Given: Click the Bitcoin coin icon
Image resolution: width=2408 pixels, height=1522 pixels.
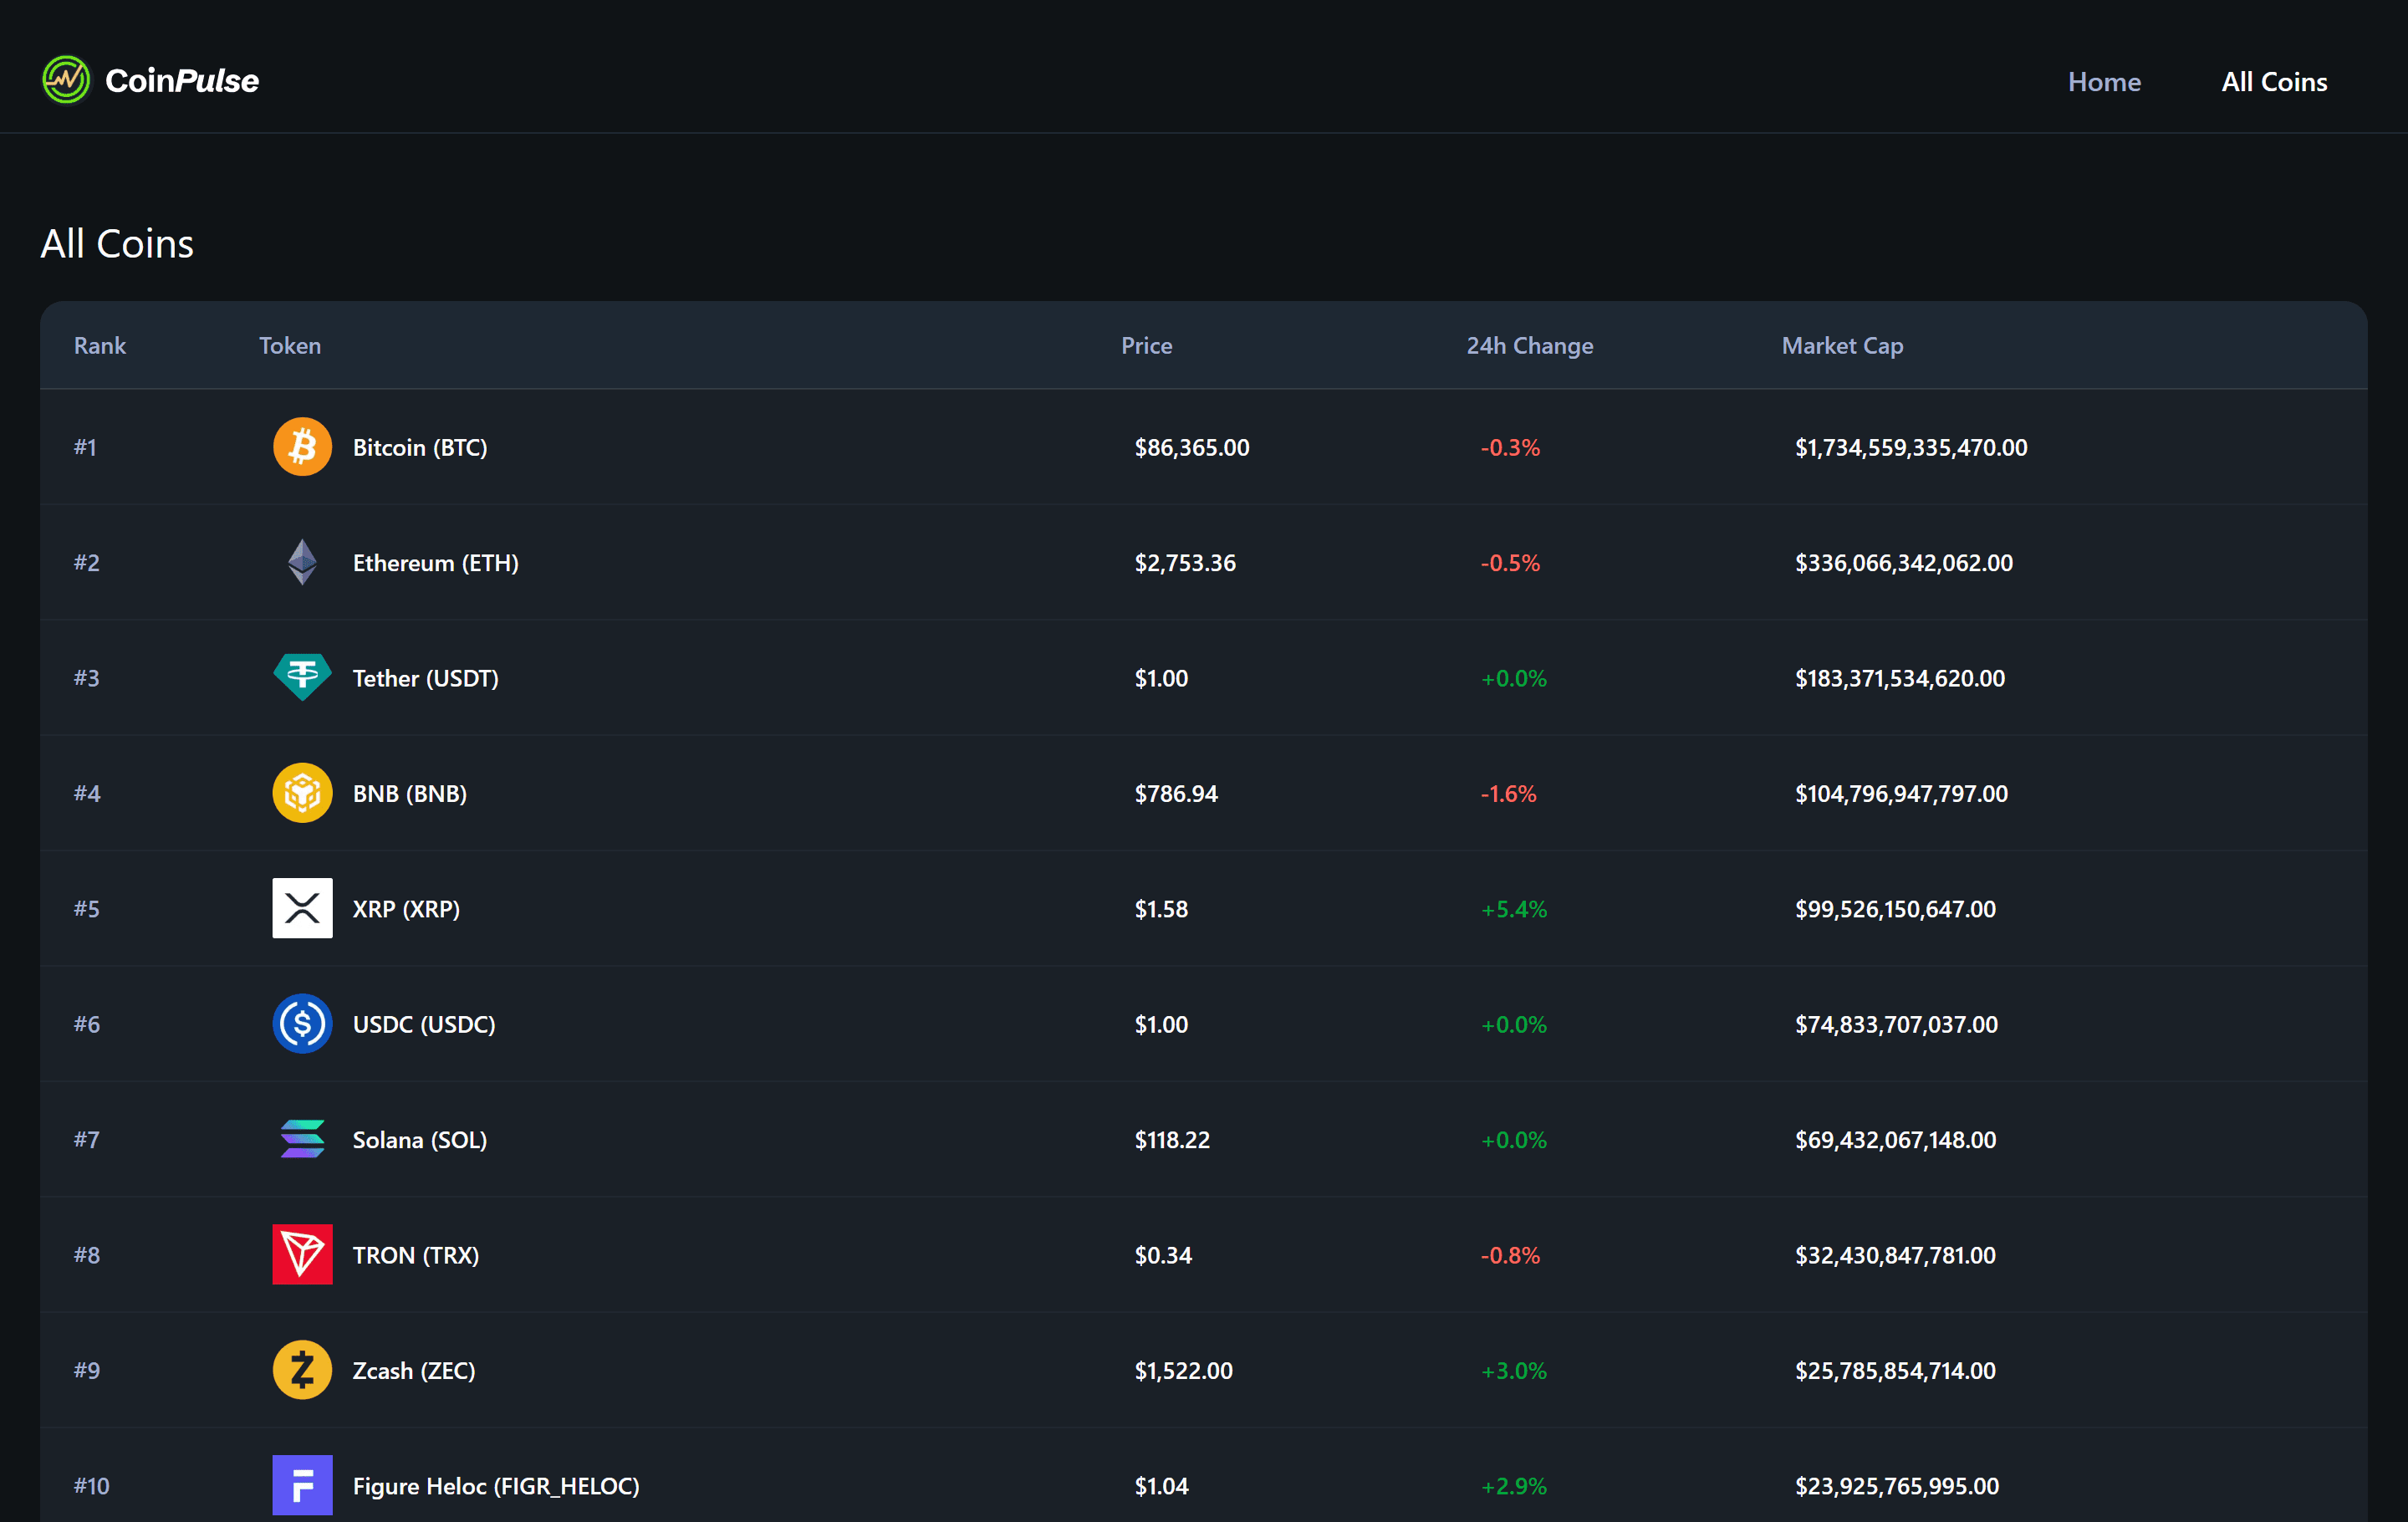Looking at the screenshot, I should pyautogui.click(x=302, y=447).
